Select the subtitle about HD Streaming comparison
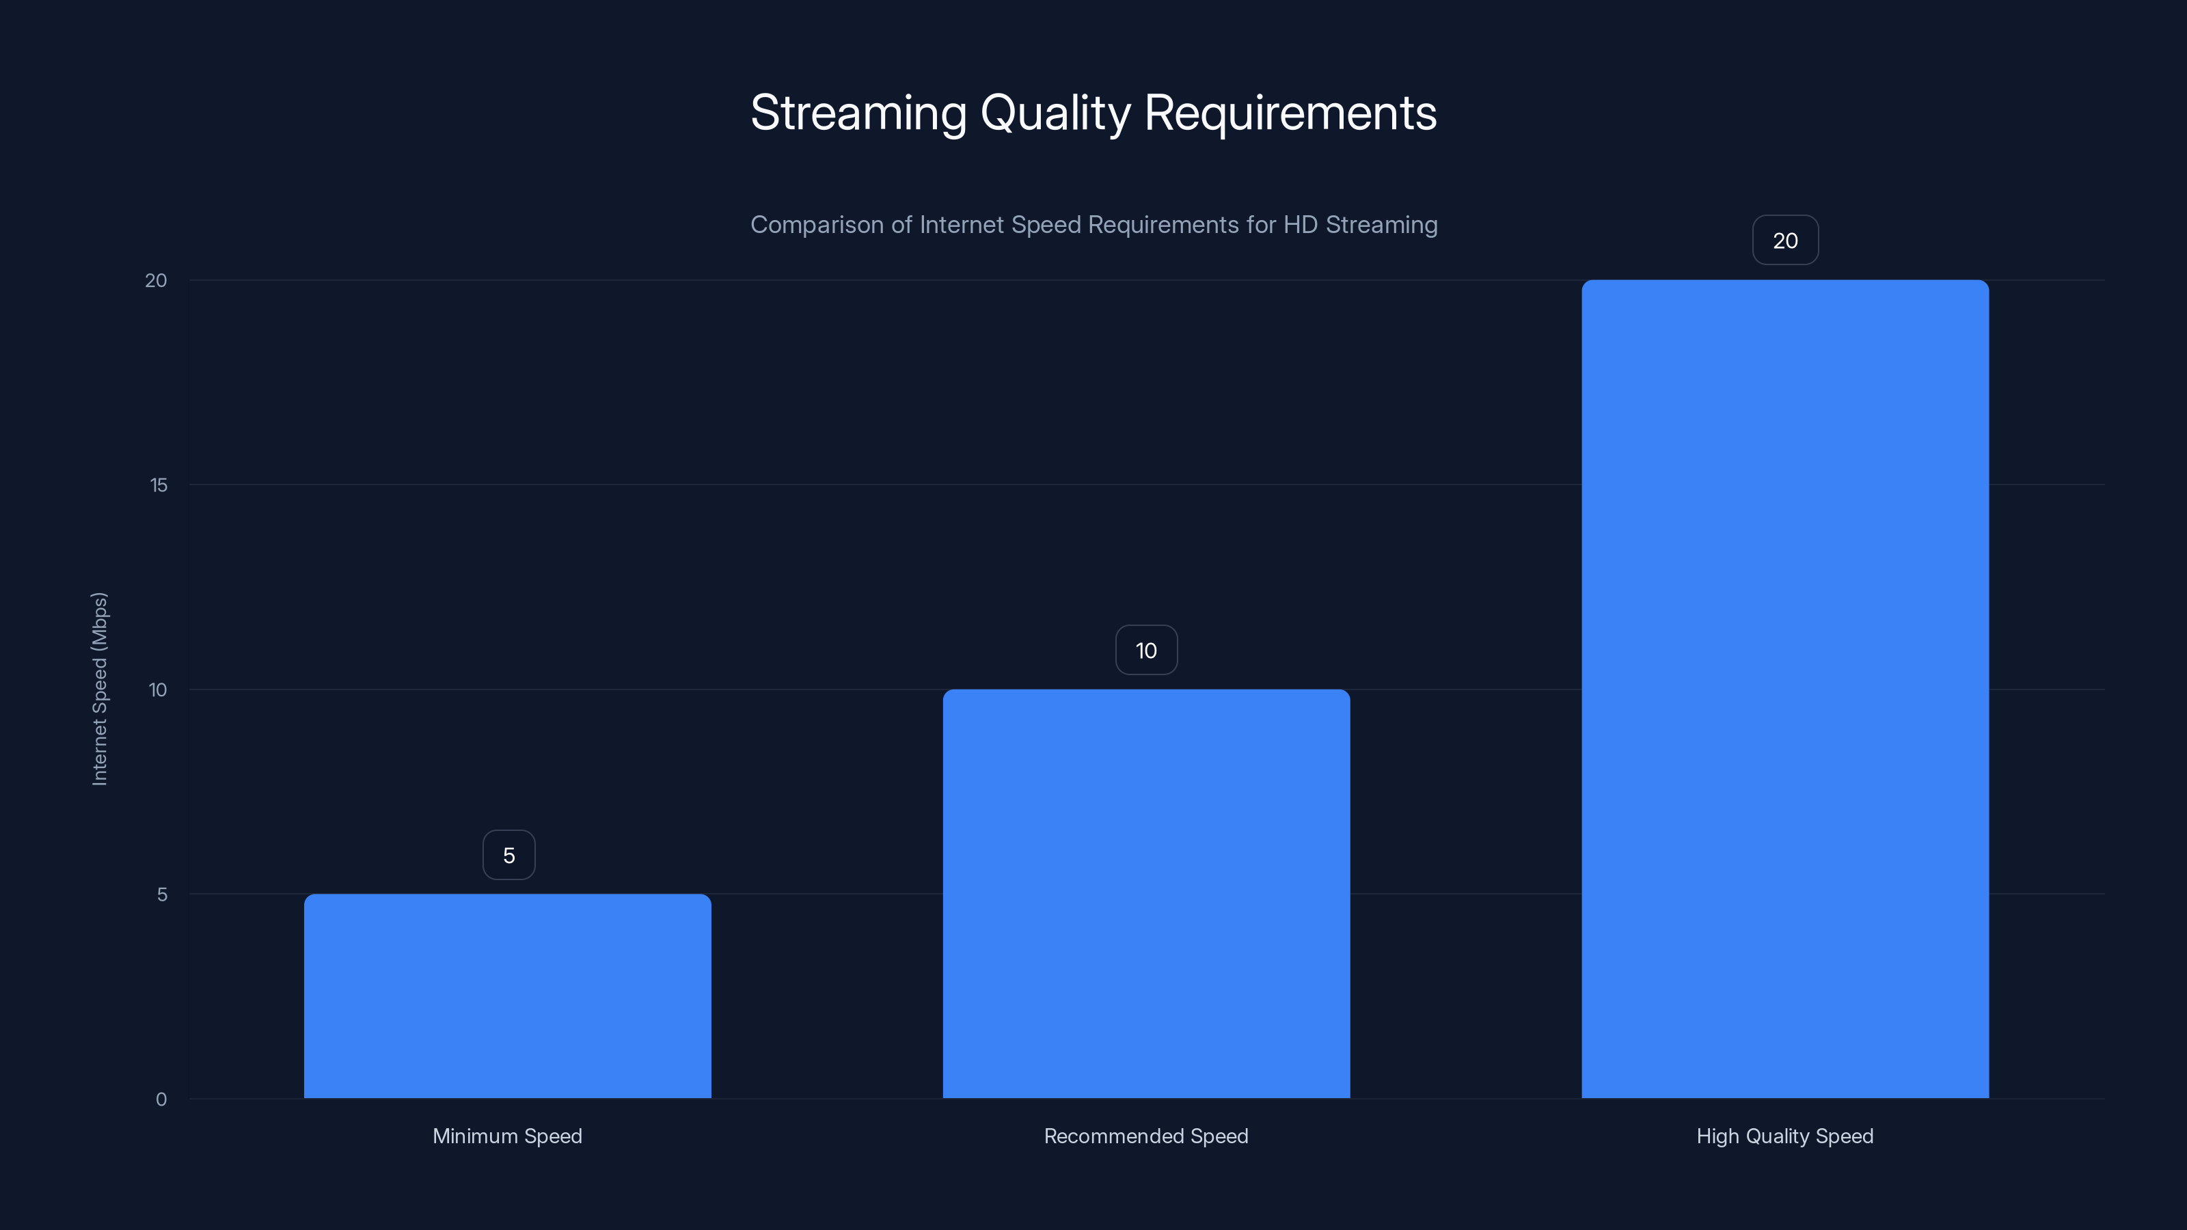The width and height of the screenshot is (2187, 1230). pos(1093,225)
